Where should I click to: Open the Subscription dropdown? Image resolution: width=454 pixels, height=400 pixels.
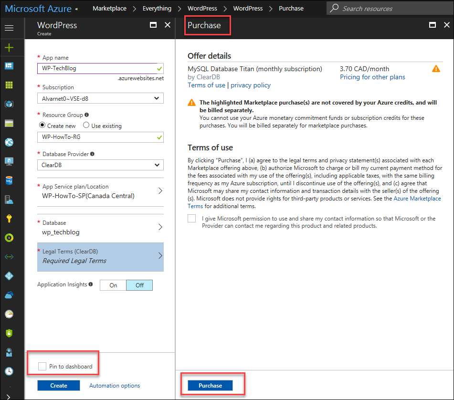tap(100, 98)
